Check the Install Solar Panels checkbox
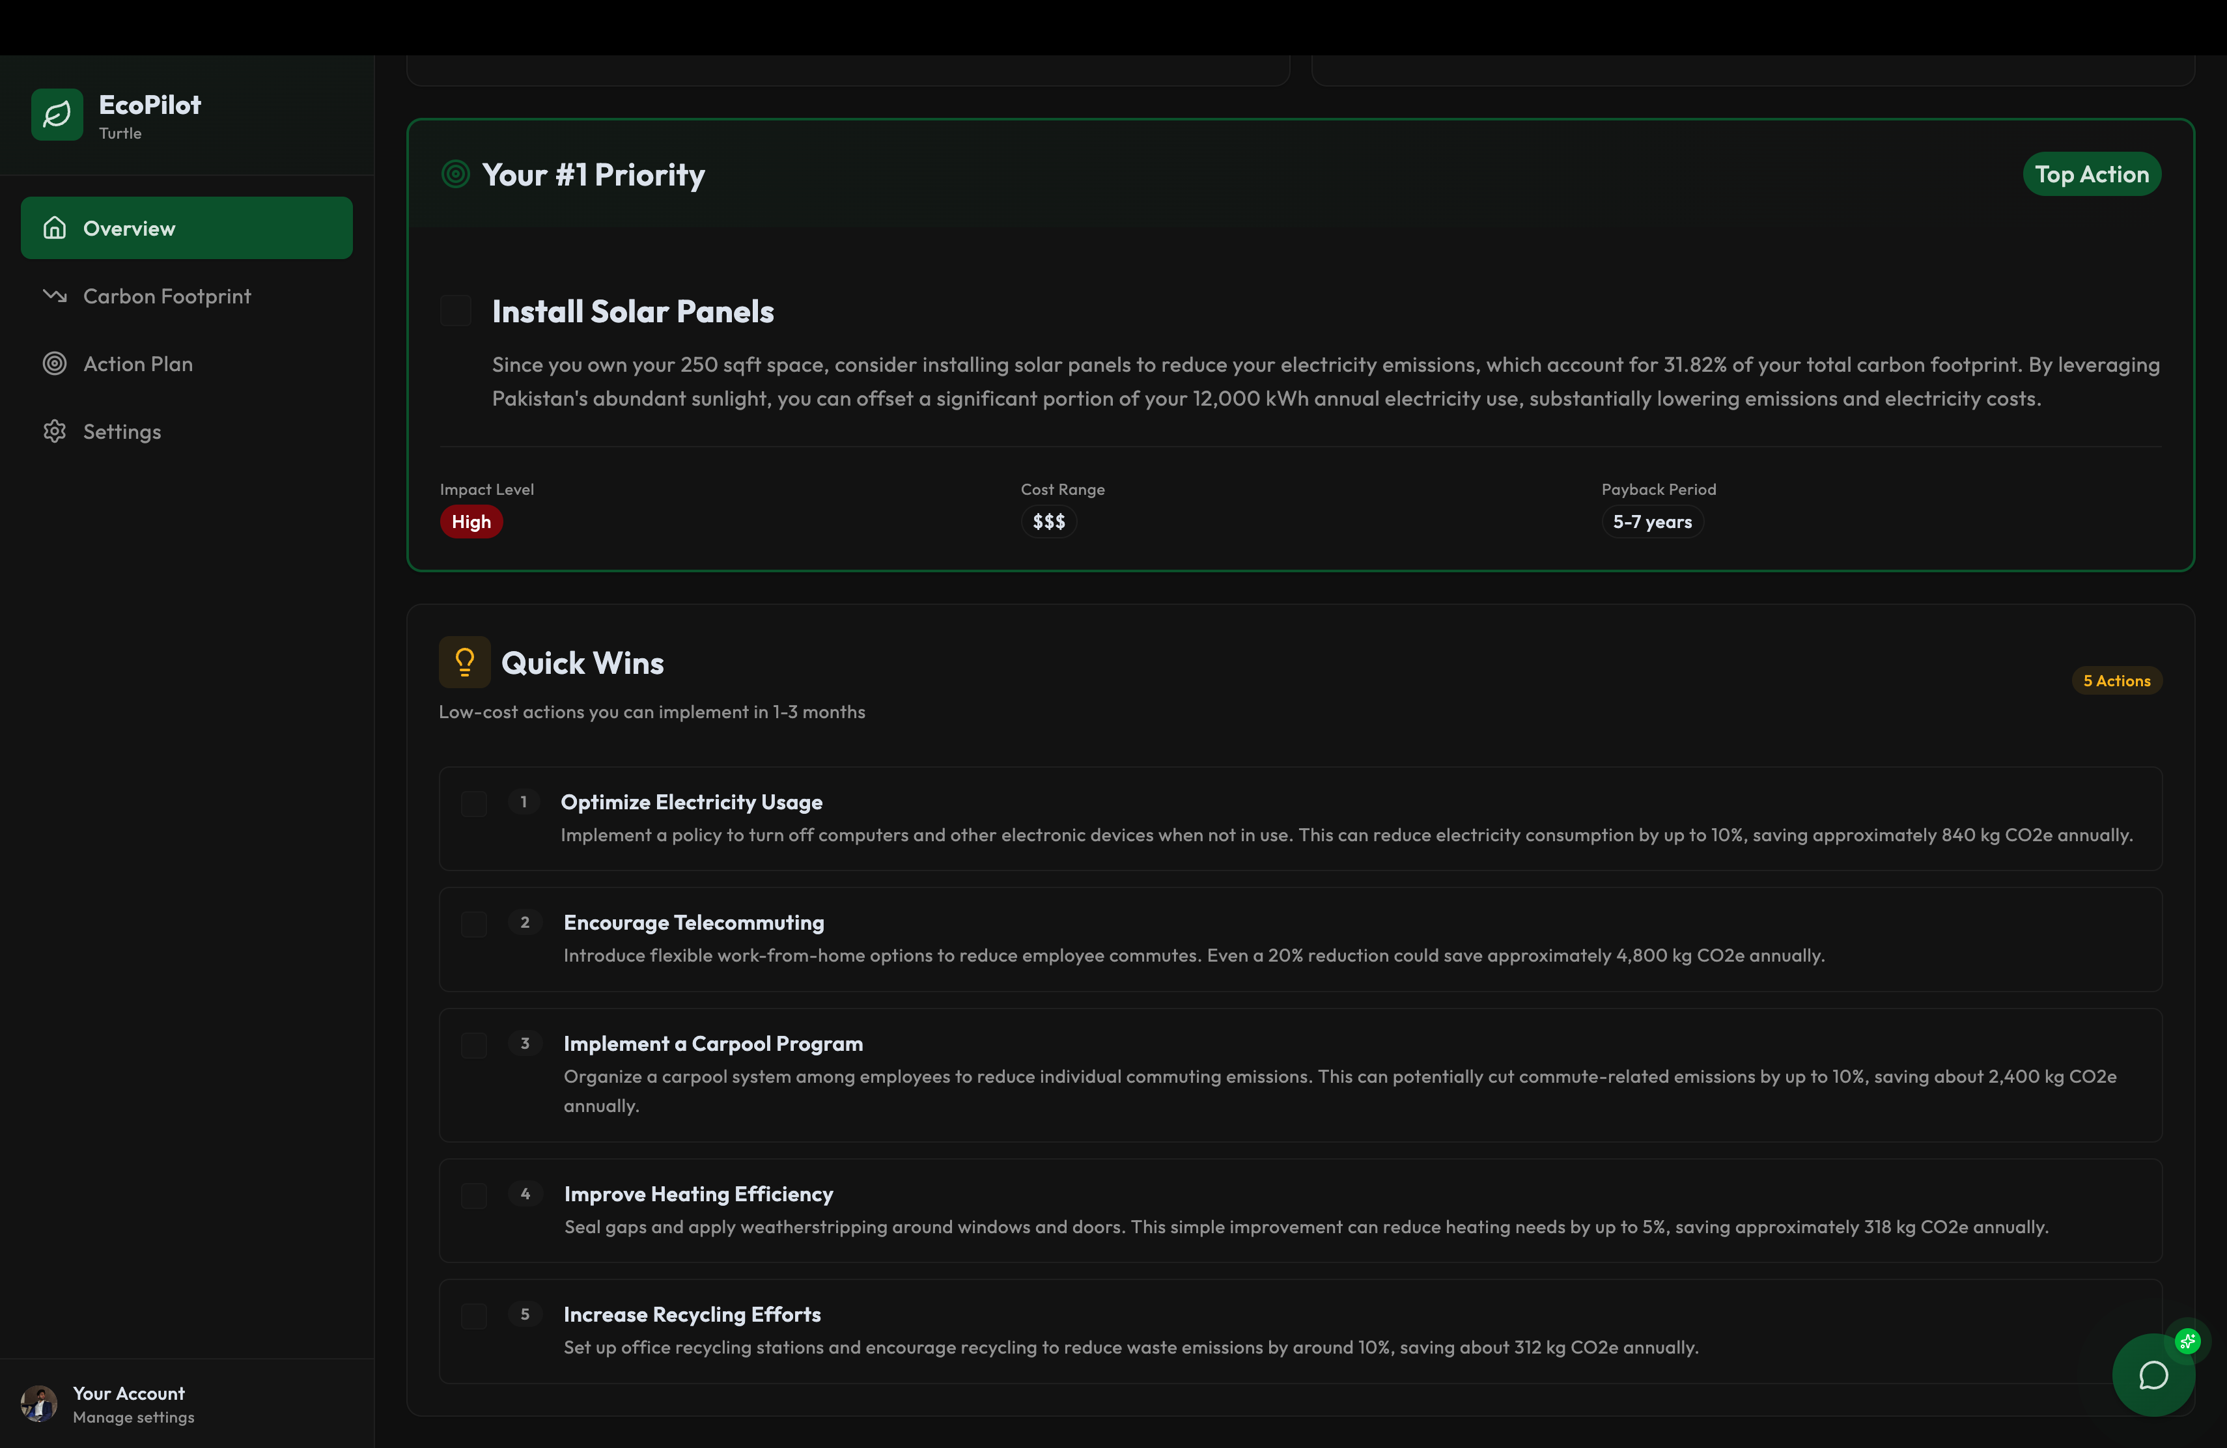This screenshot has height=1448, width=2227. click(x=456, y=311)
